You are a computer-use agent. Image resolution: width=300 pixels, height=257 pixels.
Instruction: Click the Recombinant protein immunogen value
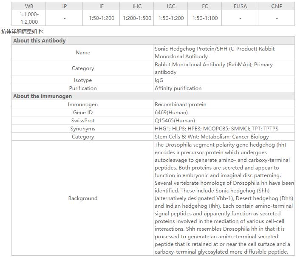pos(181,104)
